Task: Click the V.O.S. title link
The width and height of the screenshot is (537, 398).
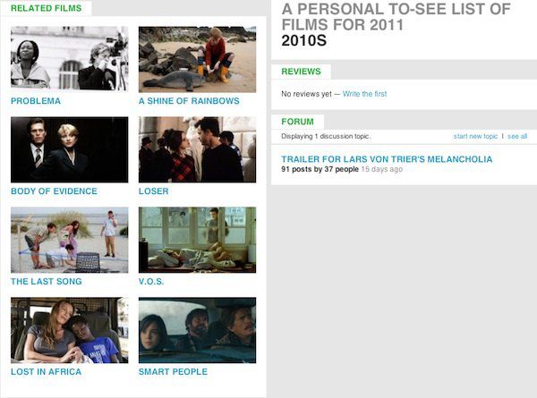Action: 151,282
